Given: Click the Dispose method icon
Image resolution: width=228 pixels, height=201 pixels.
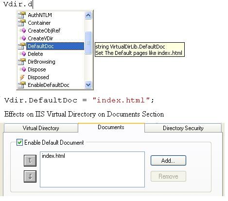Looking at the screenshot, I should (x=23, y=69).
